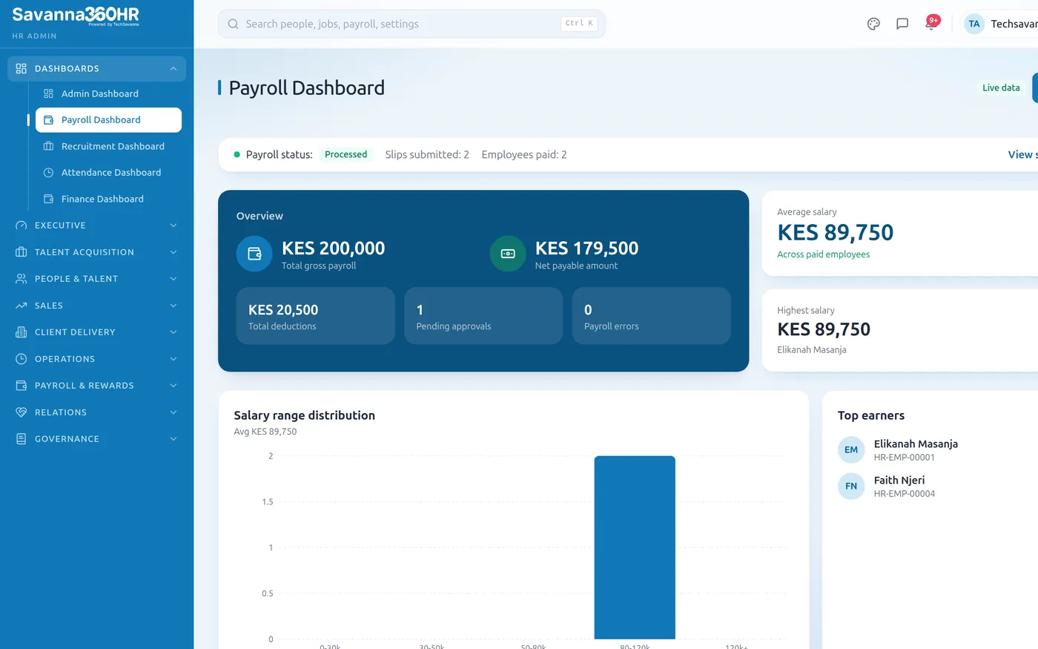1038x649 pixels.
Task: Expand the Relations section chevron
Action: coord(173,412)
